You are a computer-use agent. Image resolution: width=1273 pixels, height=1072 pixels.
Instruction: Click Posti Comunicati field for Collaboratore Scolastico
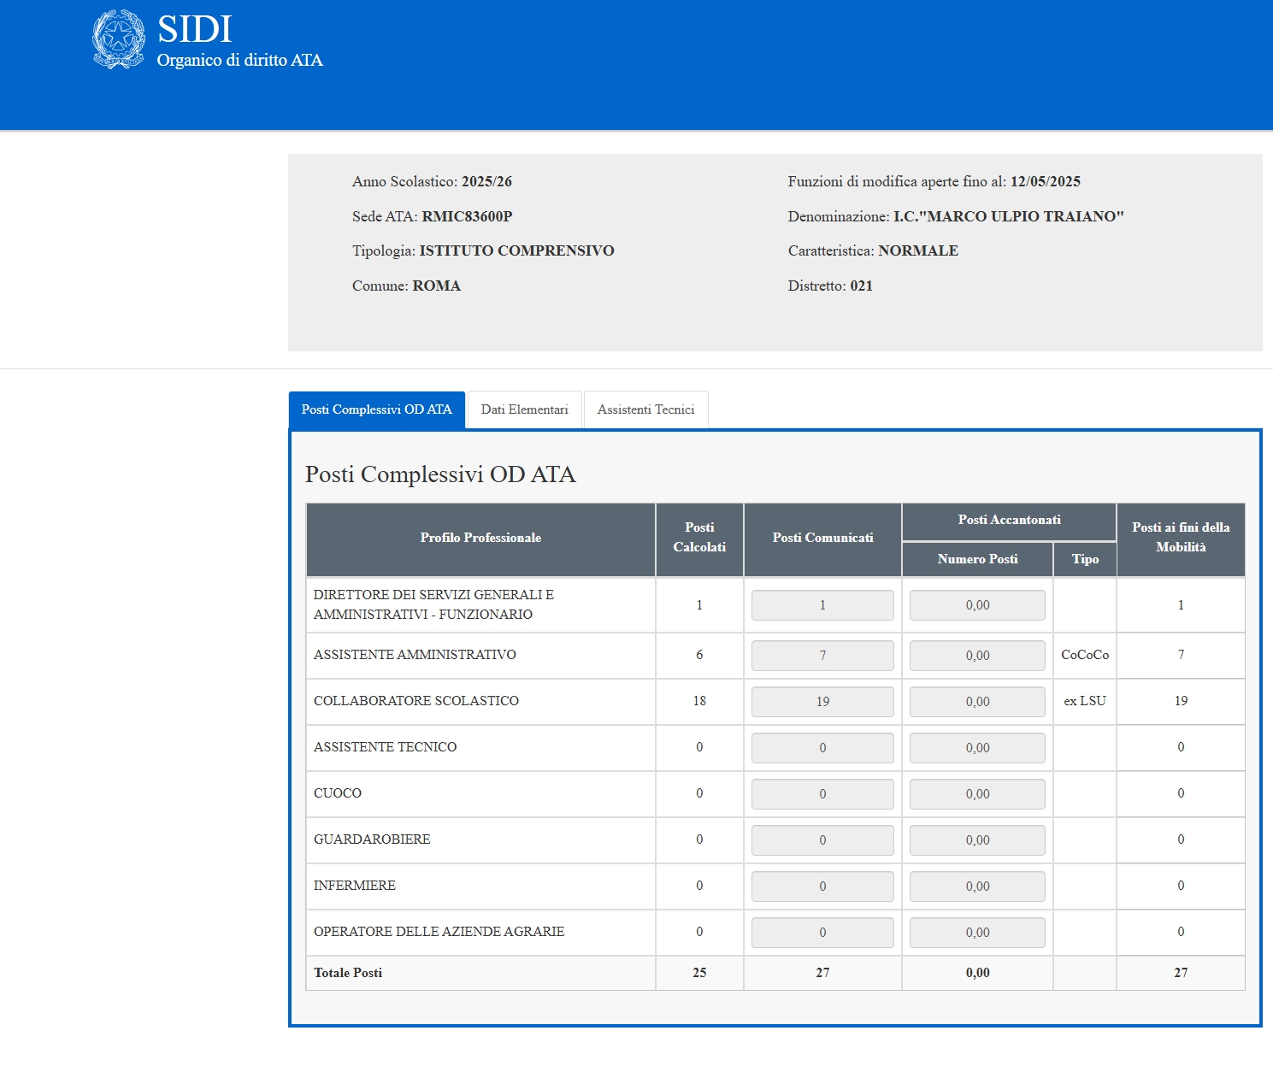(822, 702)
